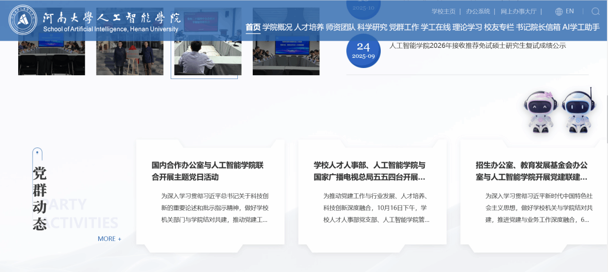Expand the 学院概况 navigation menu
Screen dimensions: 608x272
277,27
